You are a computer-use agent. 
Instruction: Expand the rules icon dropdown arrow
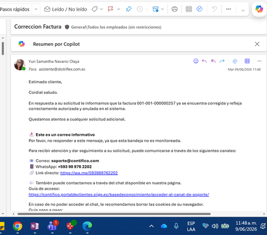coord(162,9)
